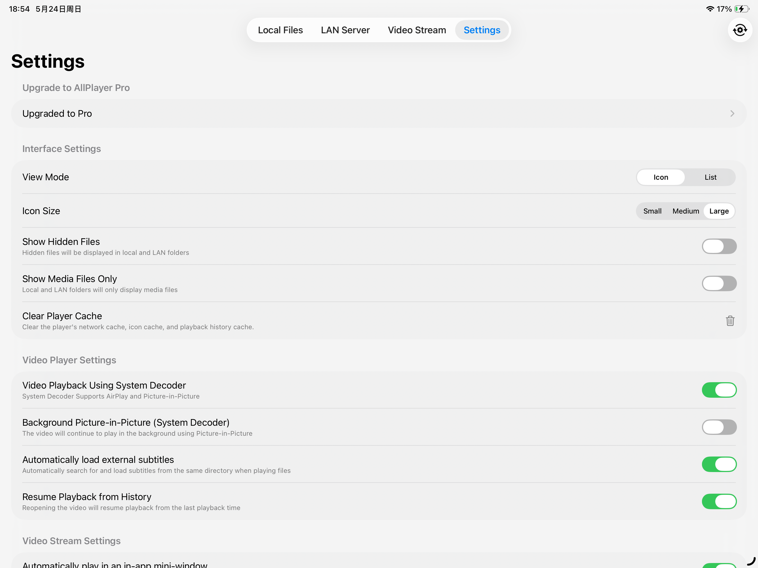758x568 pixels.
Task: Click the Settings page title
Action: click(x=48, y=61)
